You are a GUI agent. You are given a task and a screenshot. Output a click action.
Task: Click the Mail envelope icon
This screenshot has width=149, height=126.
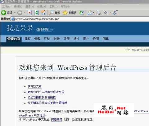tap(90, 13)
